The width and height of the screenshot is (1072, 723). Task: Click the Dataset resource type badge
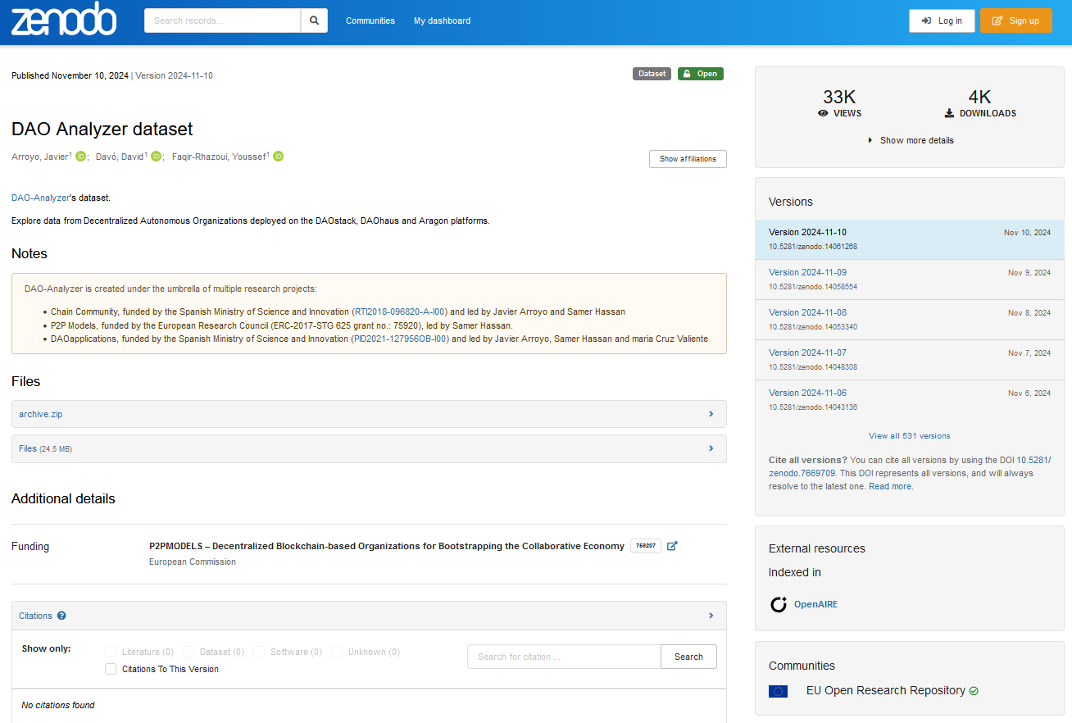click(652, 74)
